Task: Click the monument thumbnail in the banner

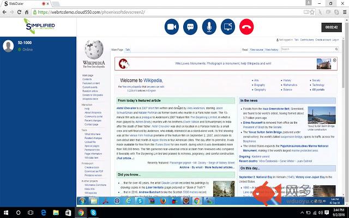Action: tap(323, 64)
